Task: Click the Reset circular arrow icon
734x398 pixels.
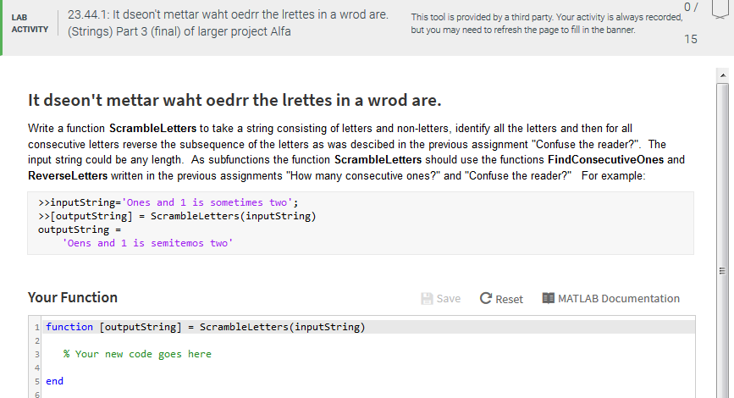Action: tap(486, 298)
